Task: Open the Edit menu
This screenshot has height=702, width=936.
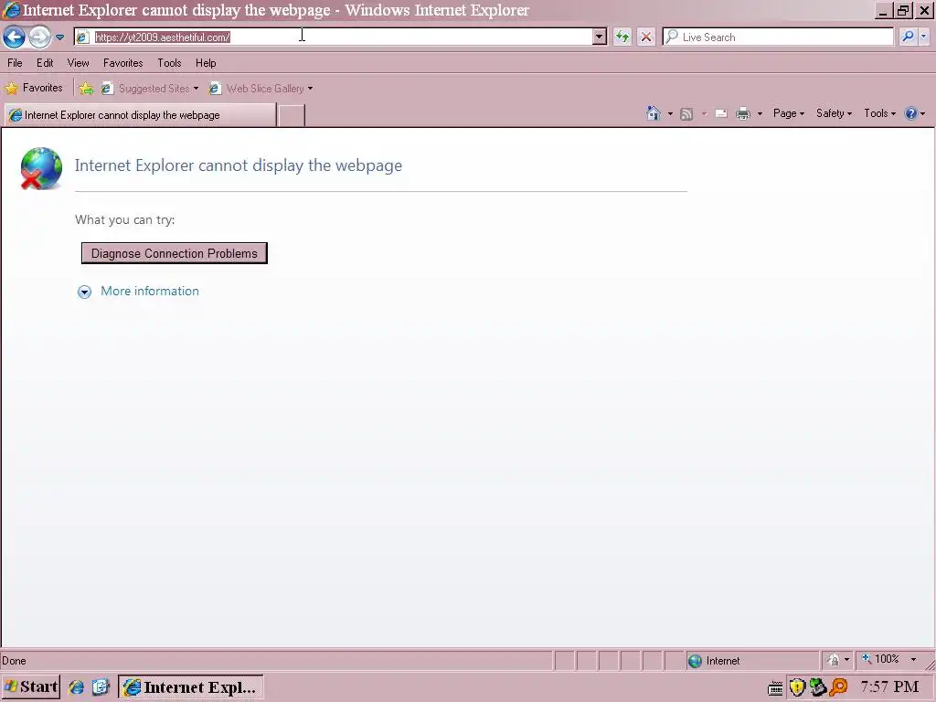Action: [45, 63]
